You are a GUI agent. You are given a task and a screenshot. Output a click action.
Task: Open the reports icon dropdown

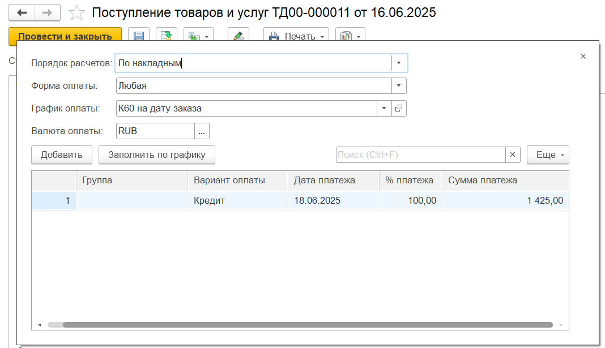(350, 36)
